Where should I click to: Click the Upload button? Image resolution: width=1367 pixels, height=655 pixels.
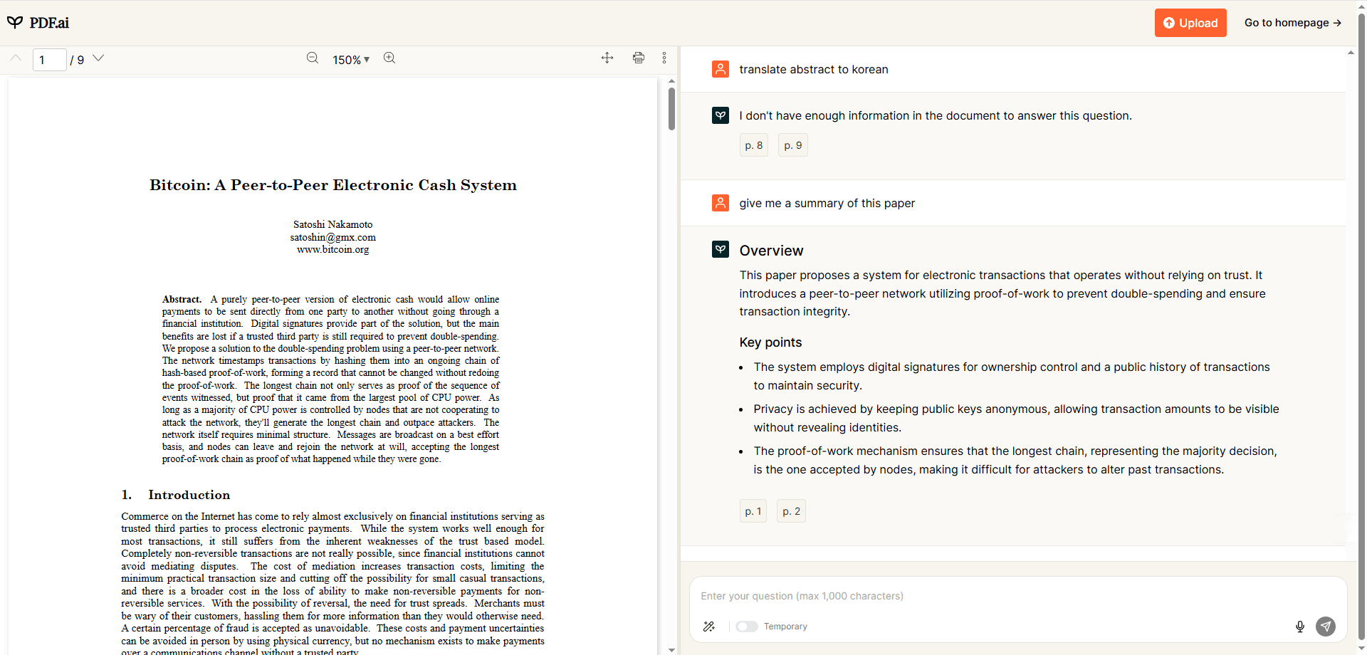tap(1190, 23)
